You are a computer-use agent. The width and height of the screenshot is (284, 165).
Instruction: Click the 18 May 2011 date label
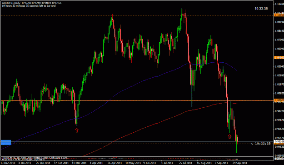pyautogui.click(x=133, y=163)
